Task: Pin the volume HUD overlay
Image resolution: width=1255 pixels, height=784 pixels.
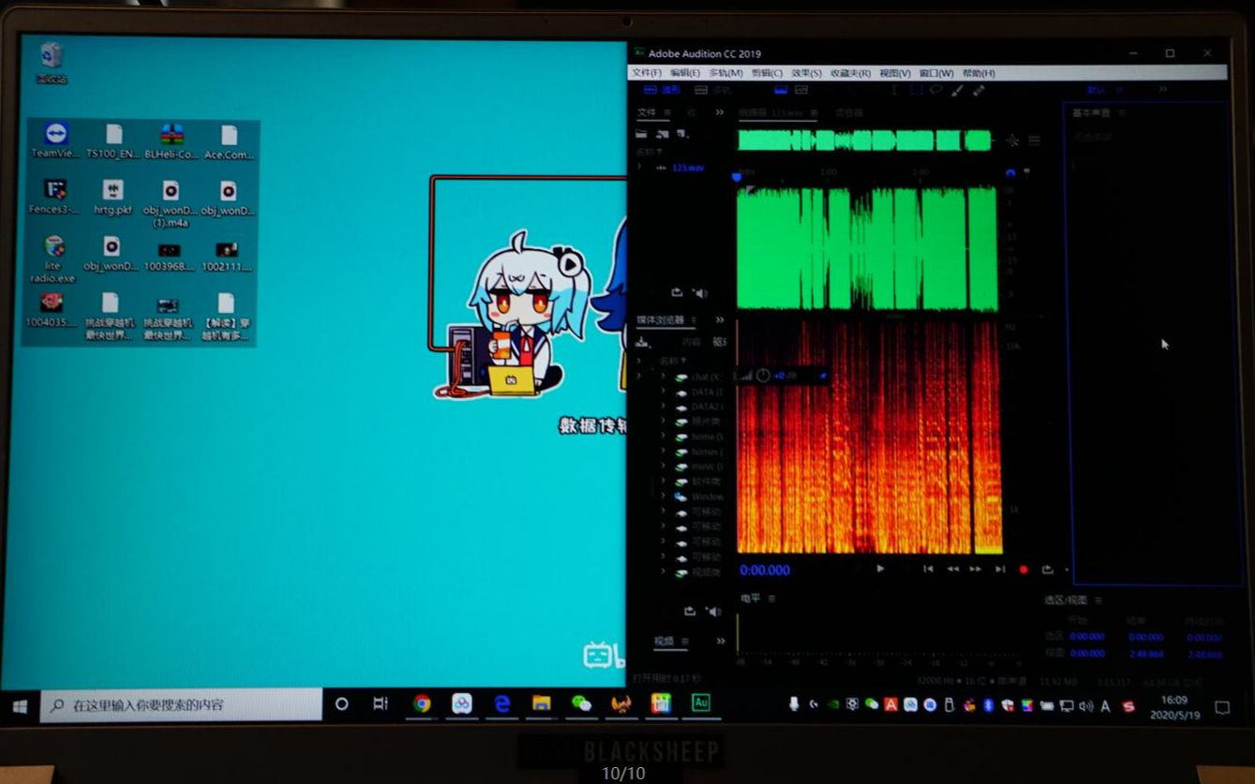Action: tap(823, 376)
